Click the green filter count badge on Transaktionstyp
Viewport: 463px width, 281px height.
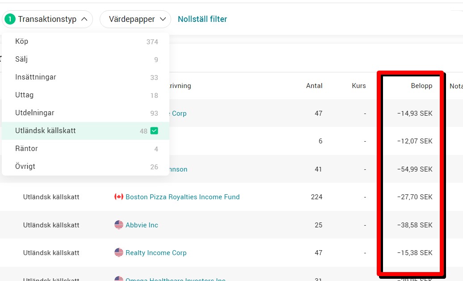pyautogui.click(x=10, y=19)
